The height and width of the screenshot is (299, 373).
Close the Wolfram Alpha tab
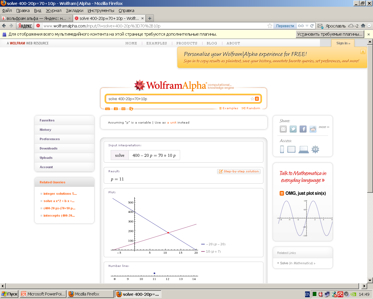point(142,18)
